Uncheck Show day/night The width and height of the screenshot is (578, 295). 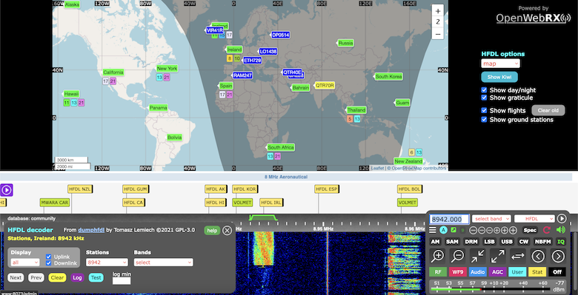[484, 90]
